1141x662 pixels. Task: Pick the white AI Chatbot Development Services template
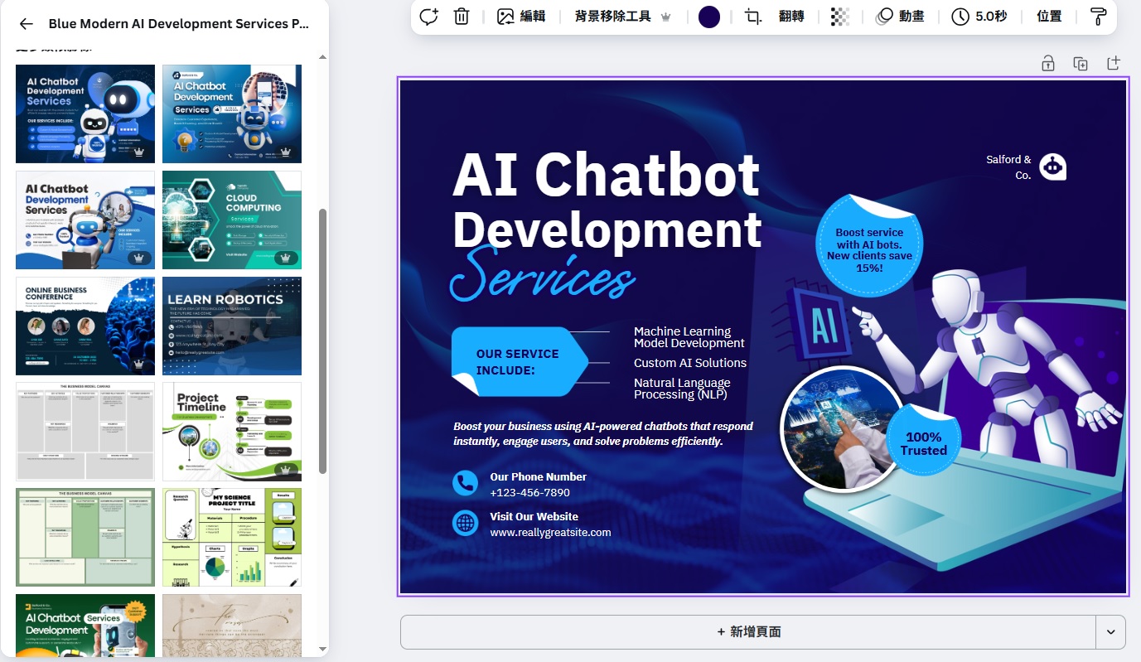pyautogui.click(x=85, y=220)
